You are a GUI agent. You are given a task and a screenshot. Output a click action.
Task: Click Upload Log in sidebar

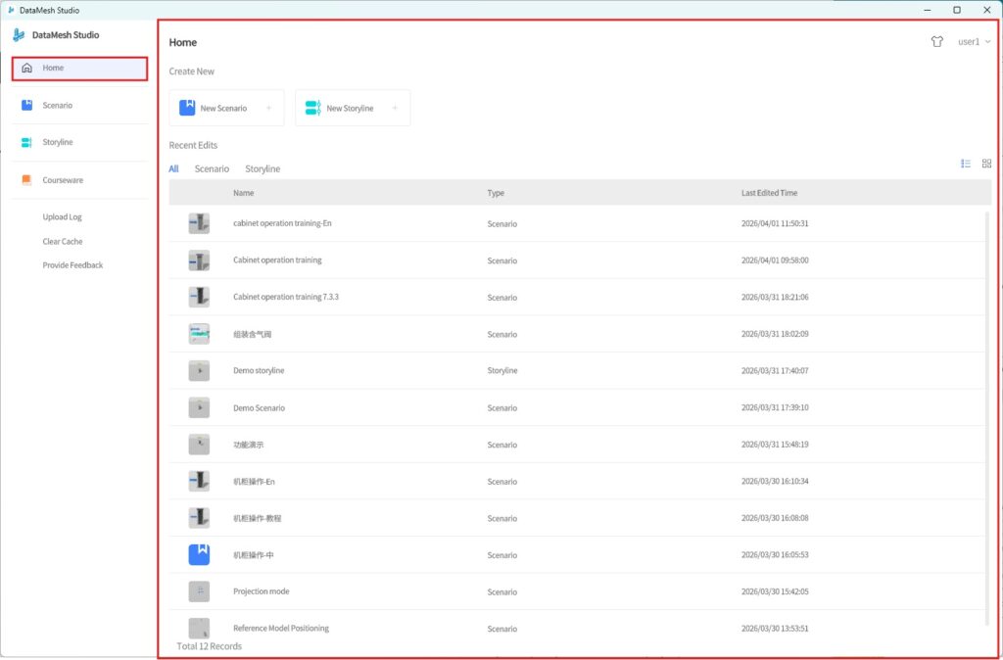pos(62,217)
